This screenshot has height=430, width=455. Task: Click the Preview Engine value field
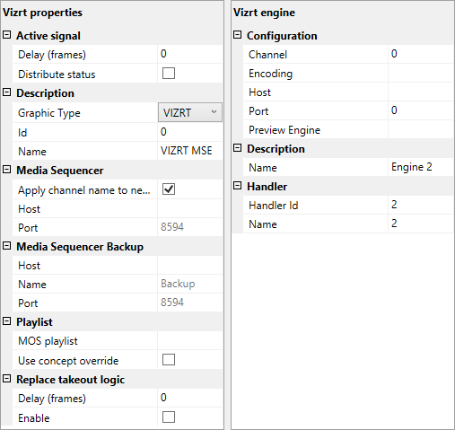click(x=421, y=129)
